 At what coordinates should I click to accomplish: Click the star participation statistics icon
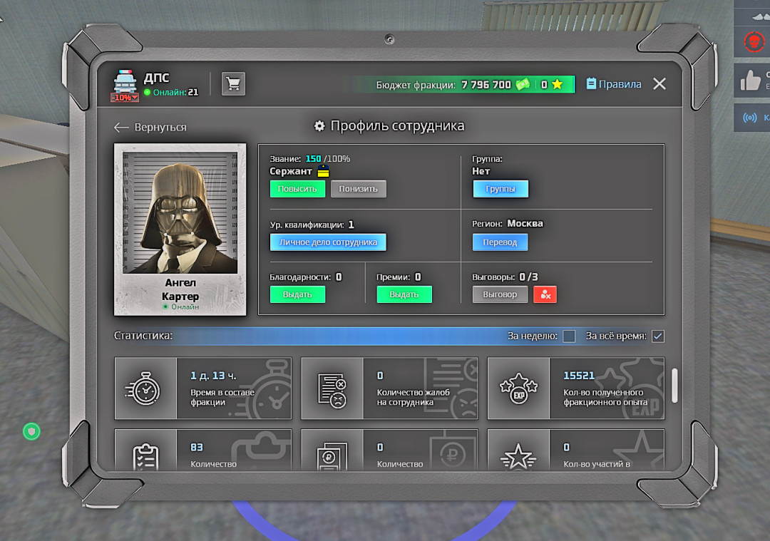click(518, 457)
